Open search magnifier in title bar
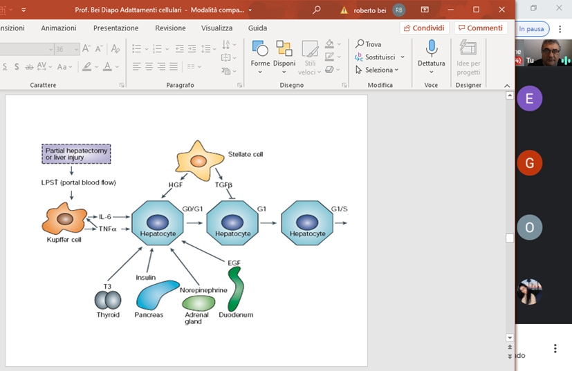 317,10
